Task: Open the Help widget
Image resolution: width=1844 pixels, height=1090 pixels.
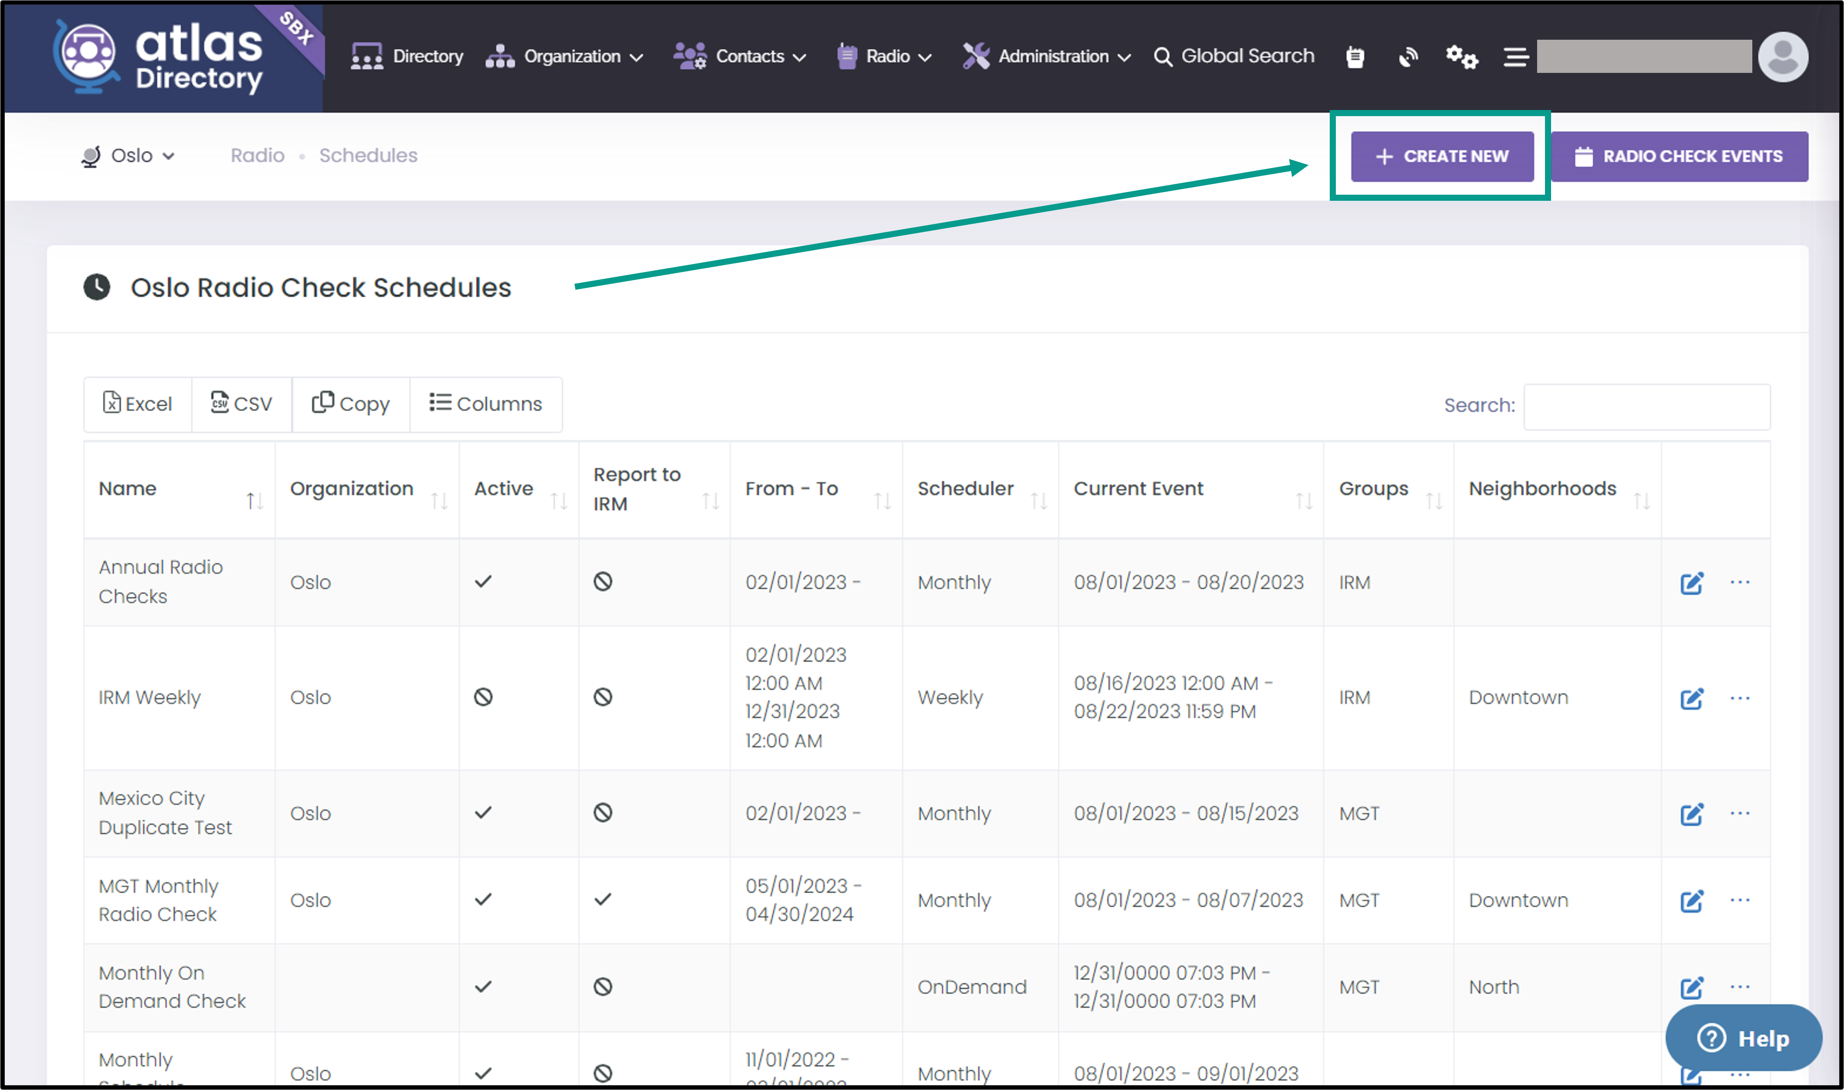Action: pyautogui.click(x=1744, y=1038)
